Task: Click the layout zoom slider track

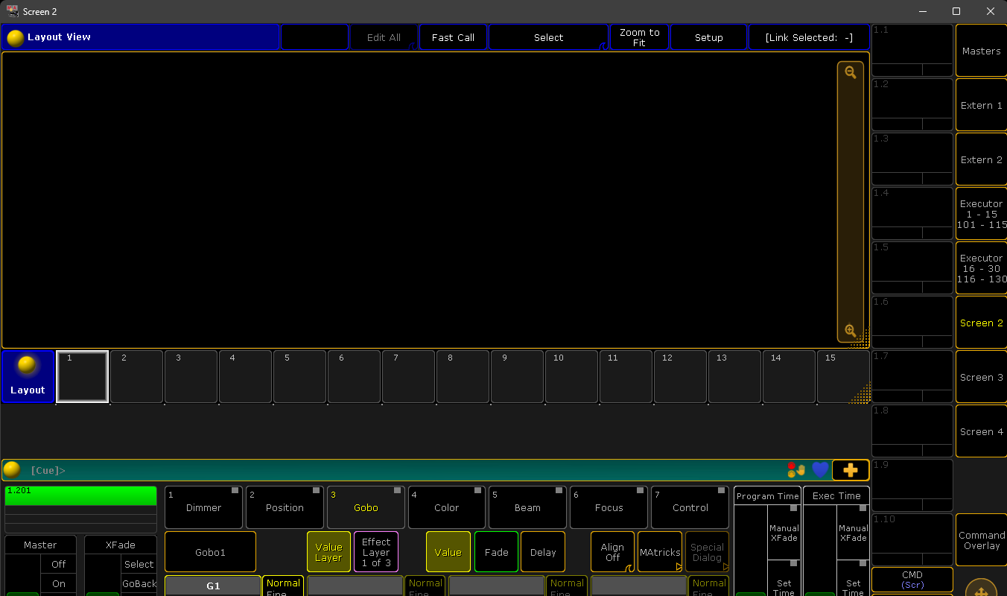Action: click(x=851, y=201)
